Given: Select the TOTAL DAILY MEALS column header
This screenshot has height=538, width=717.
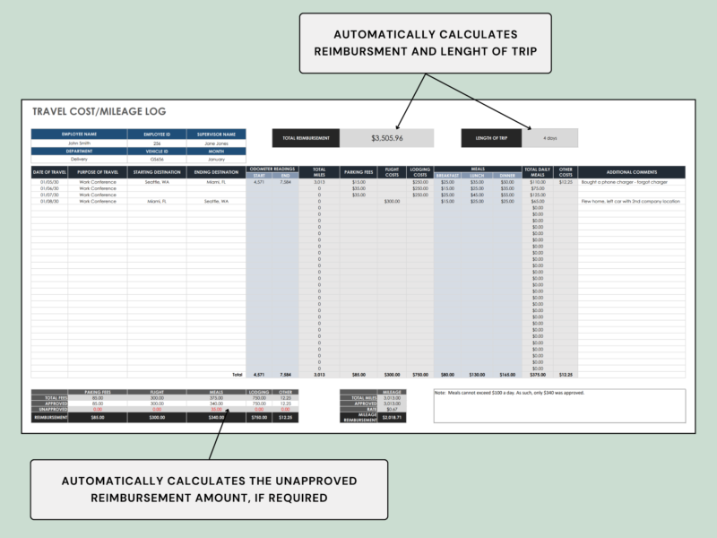Looking at the screenshot, I should pyautogui.click(x=538, y=172).
